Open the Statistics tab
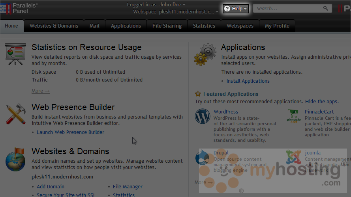 coord(204,26)
